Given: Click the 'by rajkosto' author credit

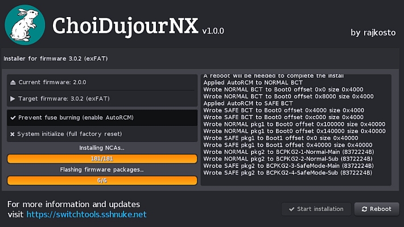Looking at the screenshot, I should [x=373, y=33].
